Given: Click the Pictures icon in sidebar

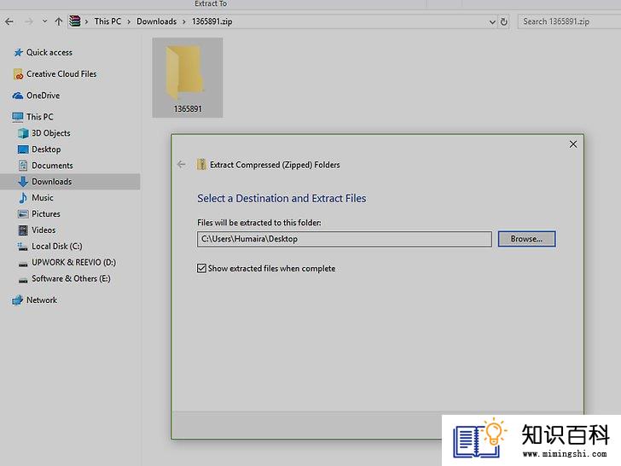Looking at the screenshot, I should click(23, 214).
